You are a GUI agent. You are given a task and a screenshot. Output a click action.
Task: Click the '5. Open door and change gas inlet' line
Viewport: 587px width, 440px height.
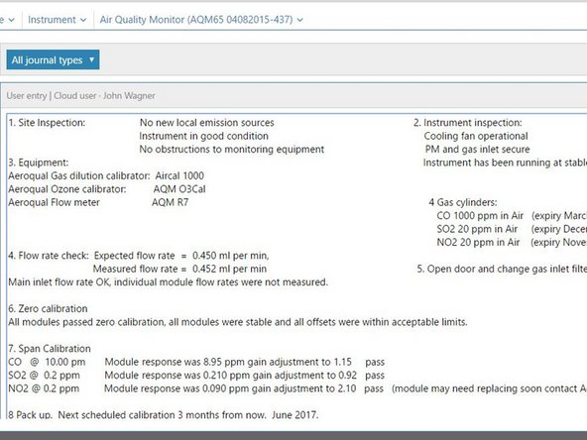click(502, 269)
